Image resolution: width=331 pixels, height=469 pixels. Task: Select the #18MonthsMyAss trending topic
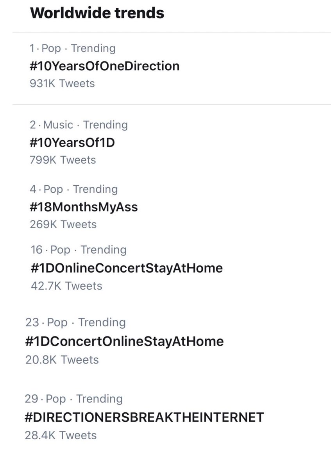point(84,207)
